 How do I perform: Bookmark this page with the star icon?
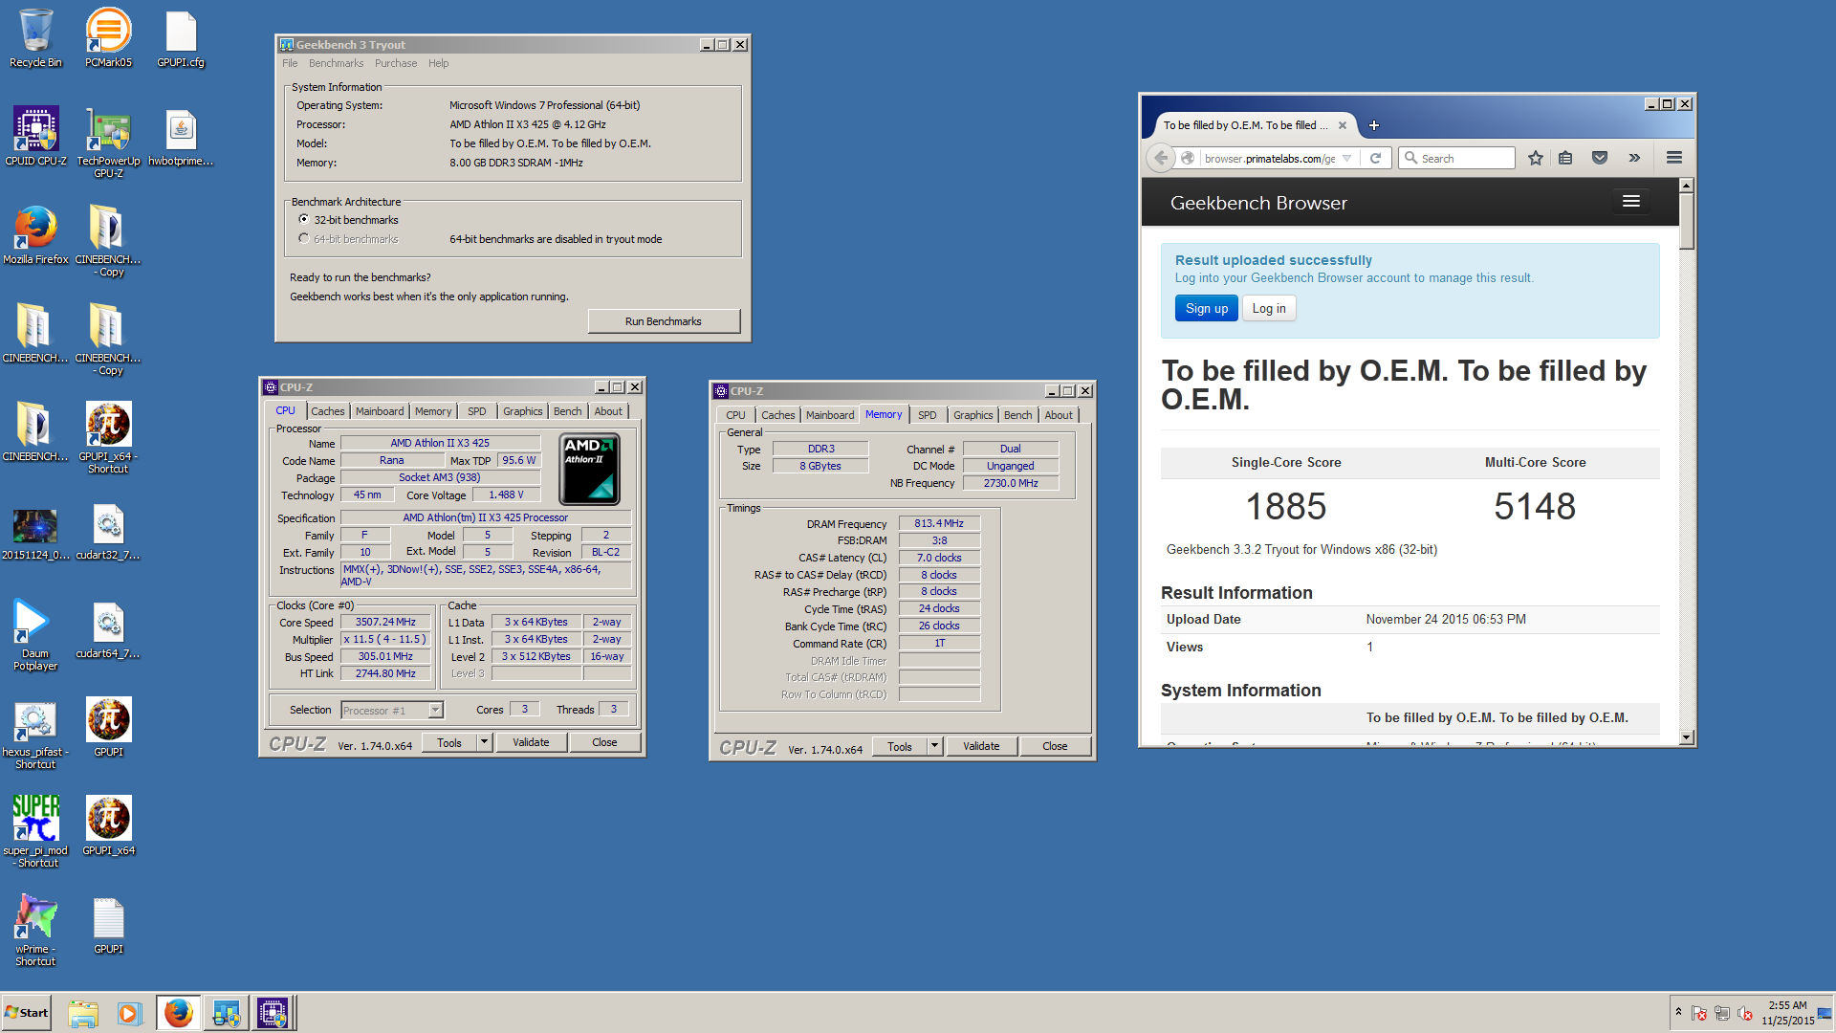pos(1536,158)
